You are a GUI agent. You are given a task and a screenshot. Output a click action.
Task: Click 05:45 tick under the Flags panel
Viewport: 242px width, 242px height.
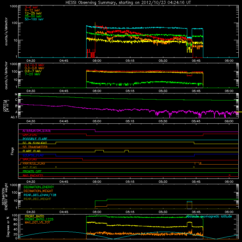[x=196, y=182]
